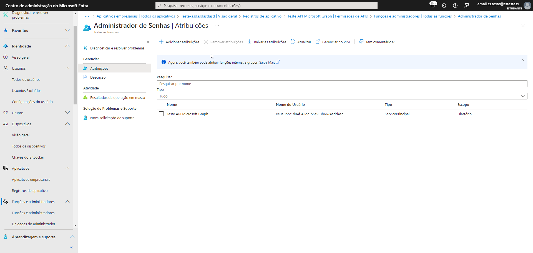Screen dimensions: 533x253
Task: Click the sidebar scroll-down arrow
Action: coord(75,226)
